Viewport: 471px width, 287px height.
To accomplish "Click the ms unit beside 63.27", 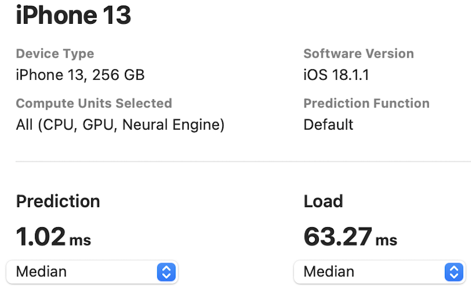I will point(386,240).
